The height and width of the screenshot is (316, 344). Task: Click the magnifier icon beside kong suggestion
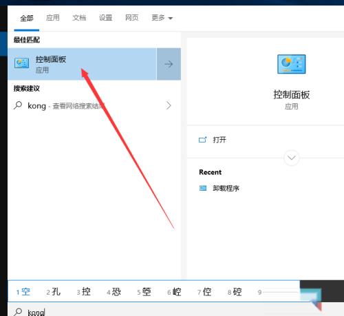click(x=18, y=105)
